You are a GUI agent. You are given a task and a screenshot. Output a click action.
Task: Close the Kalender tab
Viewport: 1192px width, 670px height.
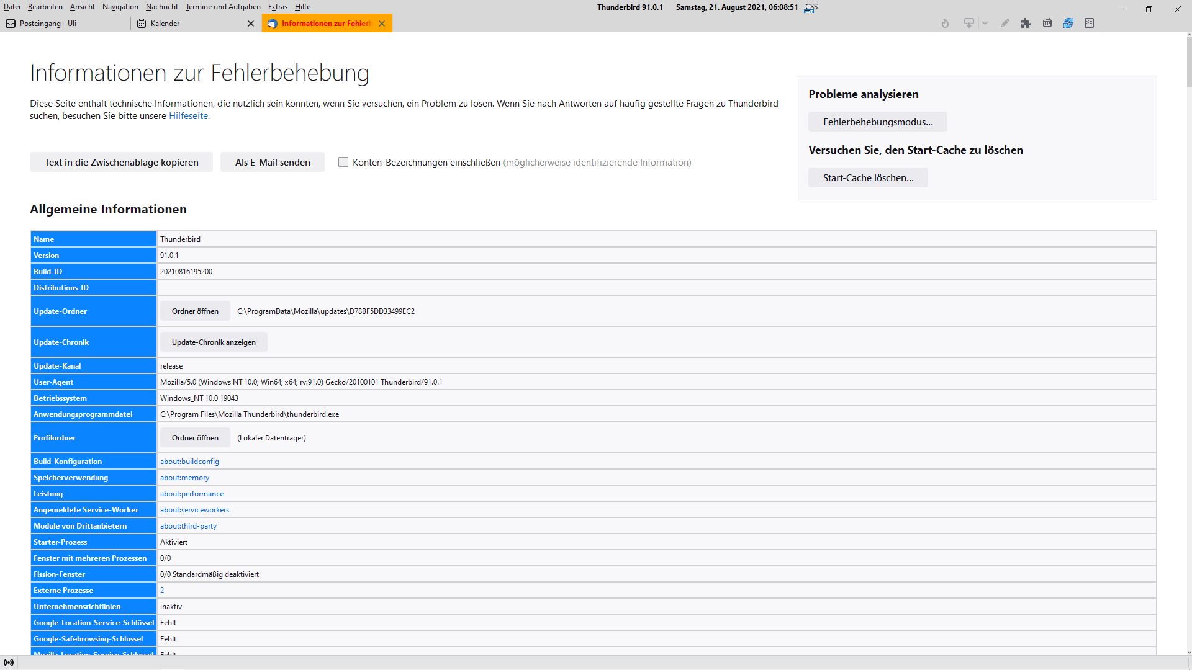tap(251, 24)
